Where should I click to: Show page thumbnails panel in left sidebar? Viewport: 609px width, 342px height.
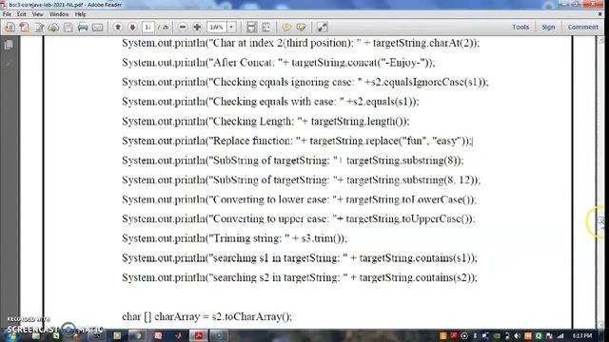coord(9,45)
